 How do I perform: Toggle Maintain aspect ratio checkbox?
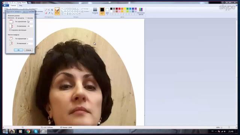[10, 30]
